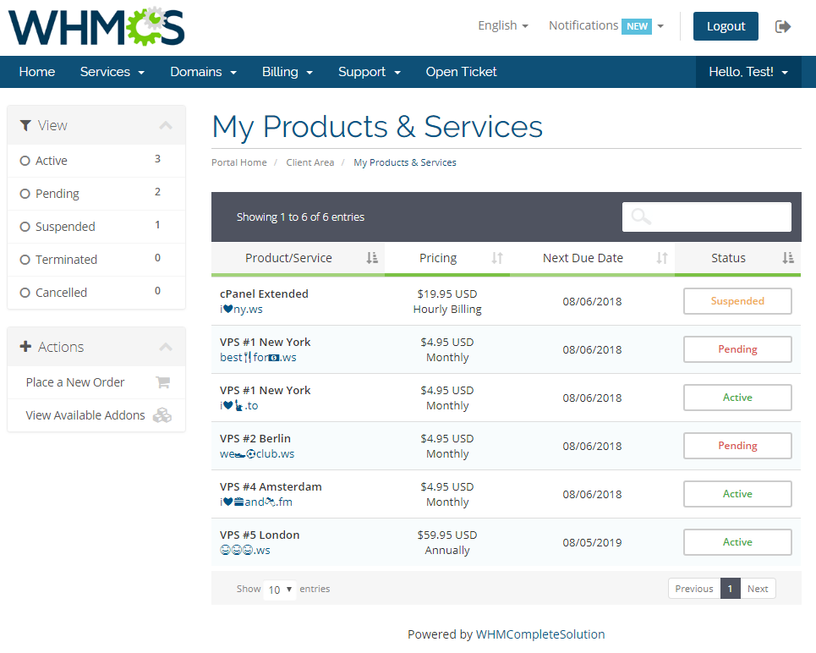816x653 pixels.
Task: Expand the Services menu
Action: tap(112, 72)
